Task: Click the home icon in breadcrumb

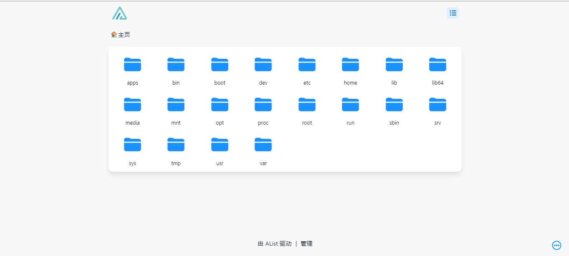Action: click(x=114, y=35)
